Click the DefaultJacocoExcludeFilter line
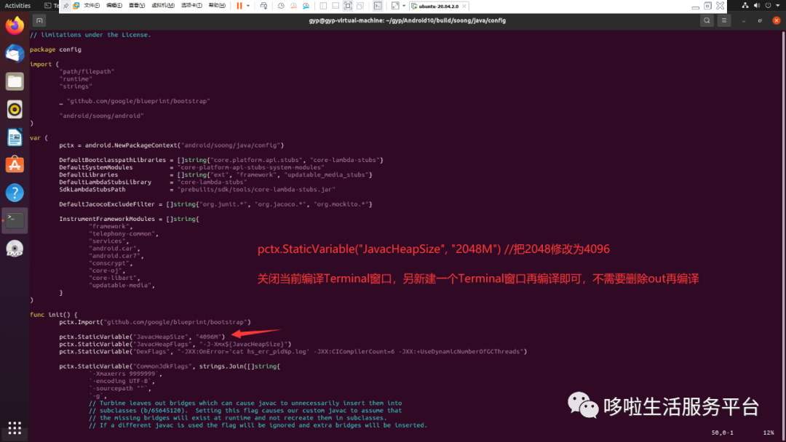The image size is (786, 442). point(215,204)
